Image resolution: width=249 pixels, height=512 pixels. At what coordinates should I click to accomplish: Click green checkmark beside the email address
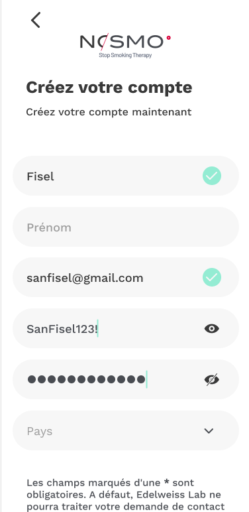click(x=212, y=277)
